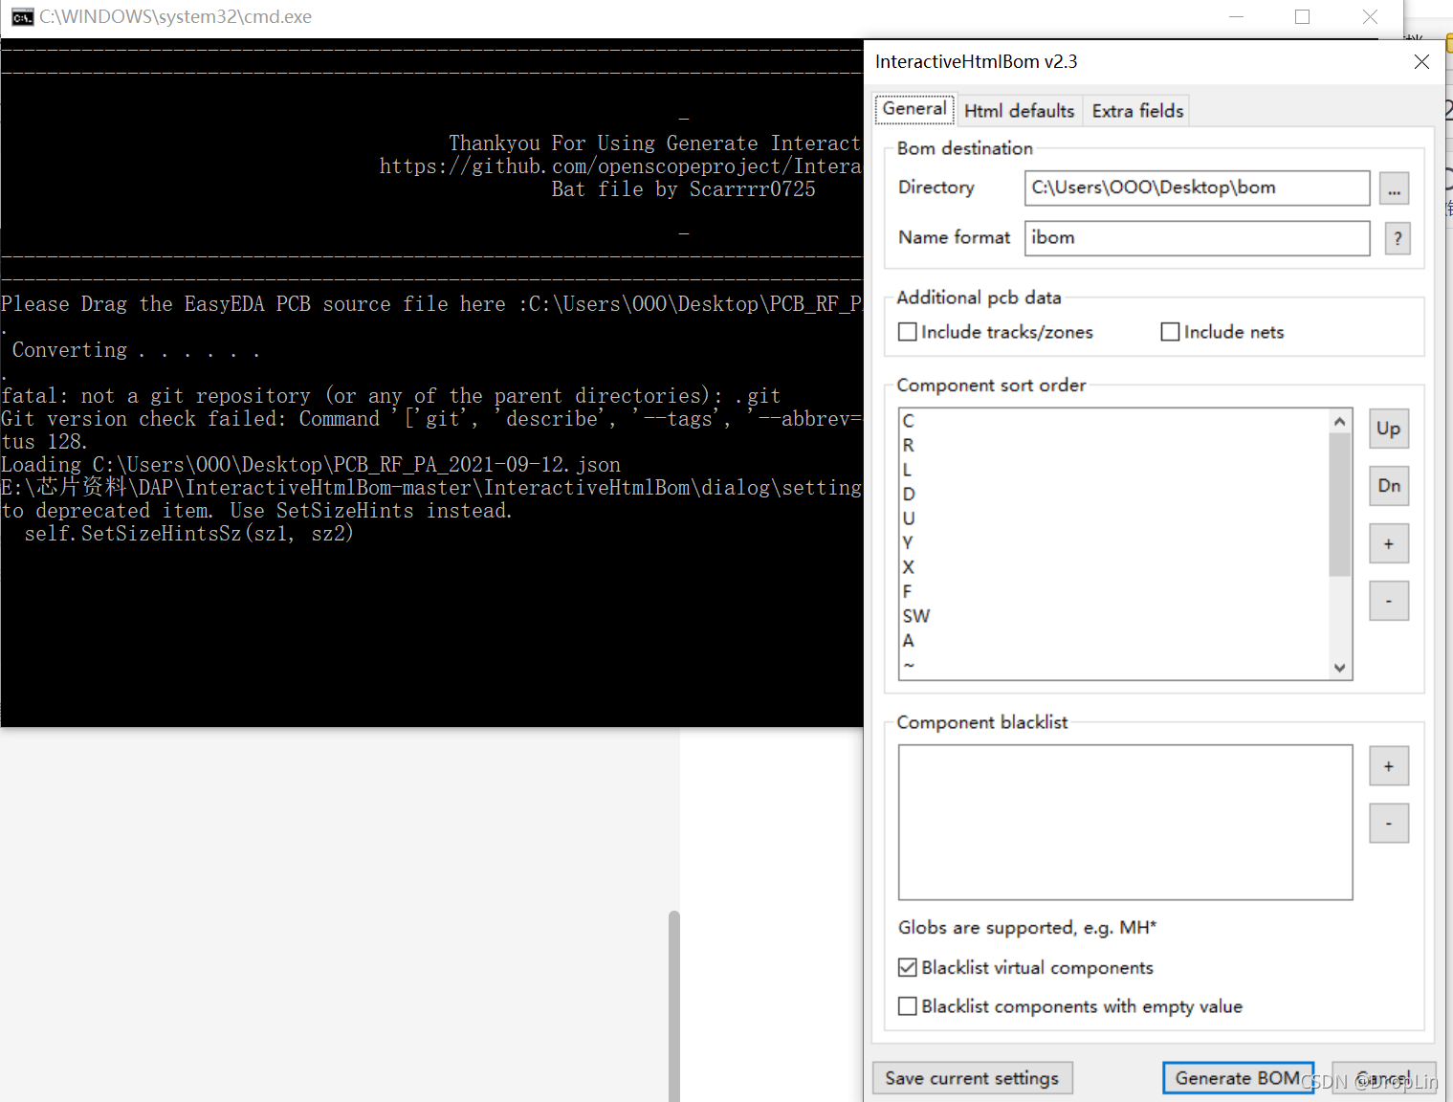Select 'C' in component sort order

1113,421
